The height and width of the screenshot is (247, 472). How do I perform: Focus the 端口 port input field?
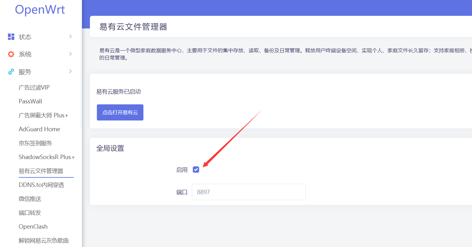tap(249, 192)
